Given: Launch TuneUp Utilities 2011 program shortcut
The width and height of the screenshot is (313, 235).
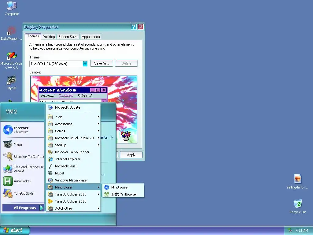Looking at the screenshot, I should [x=73, y=201].
